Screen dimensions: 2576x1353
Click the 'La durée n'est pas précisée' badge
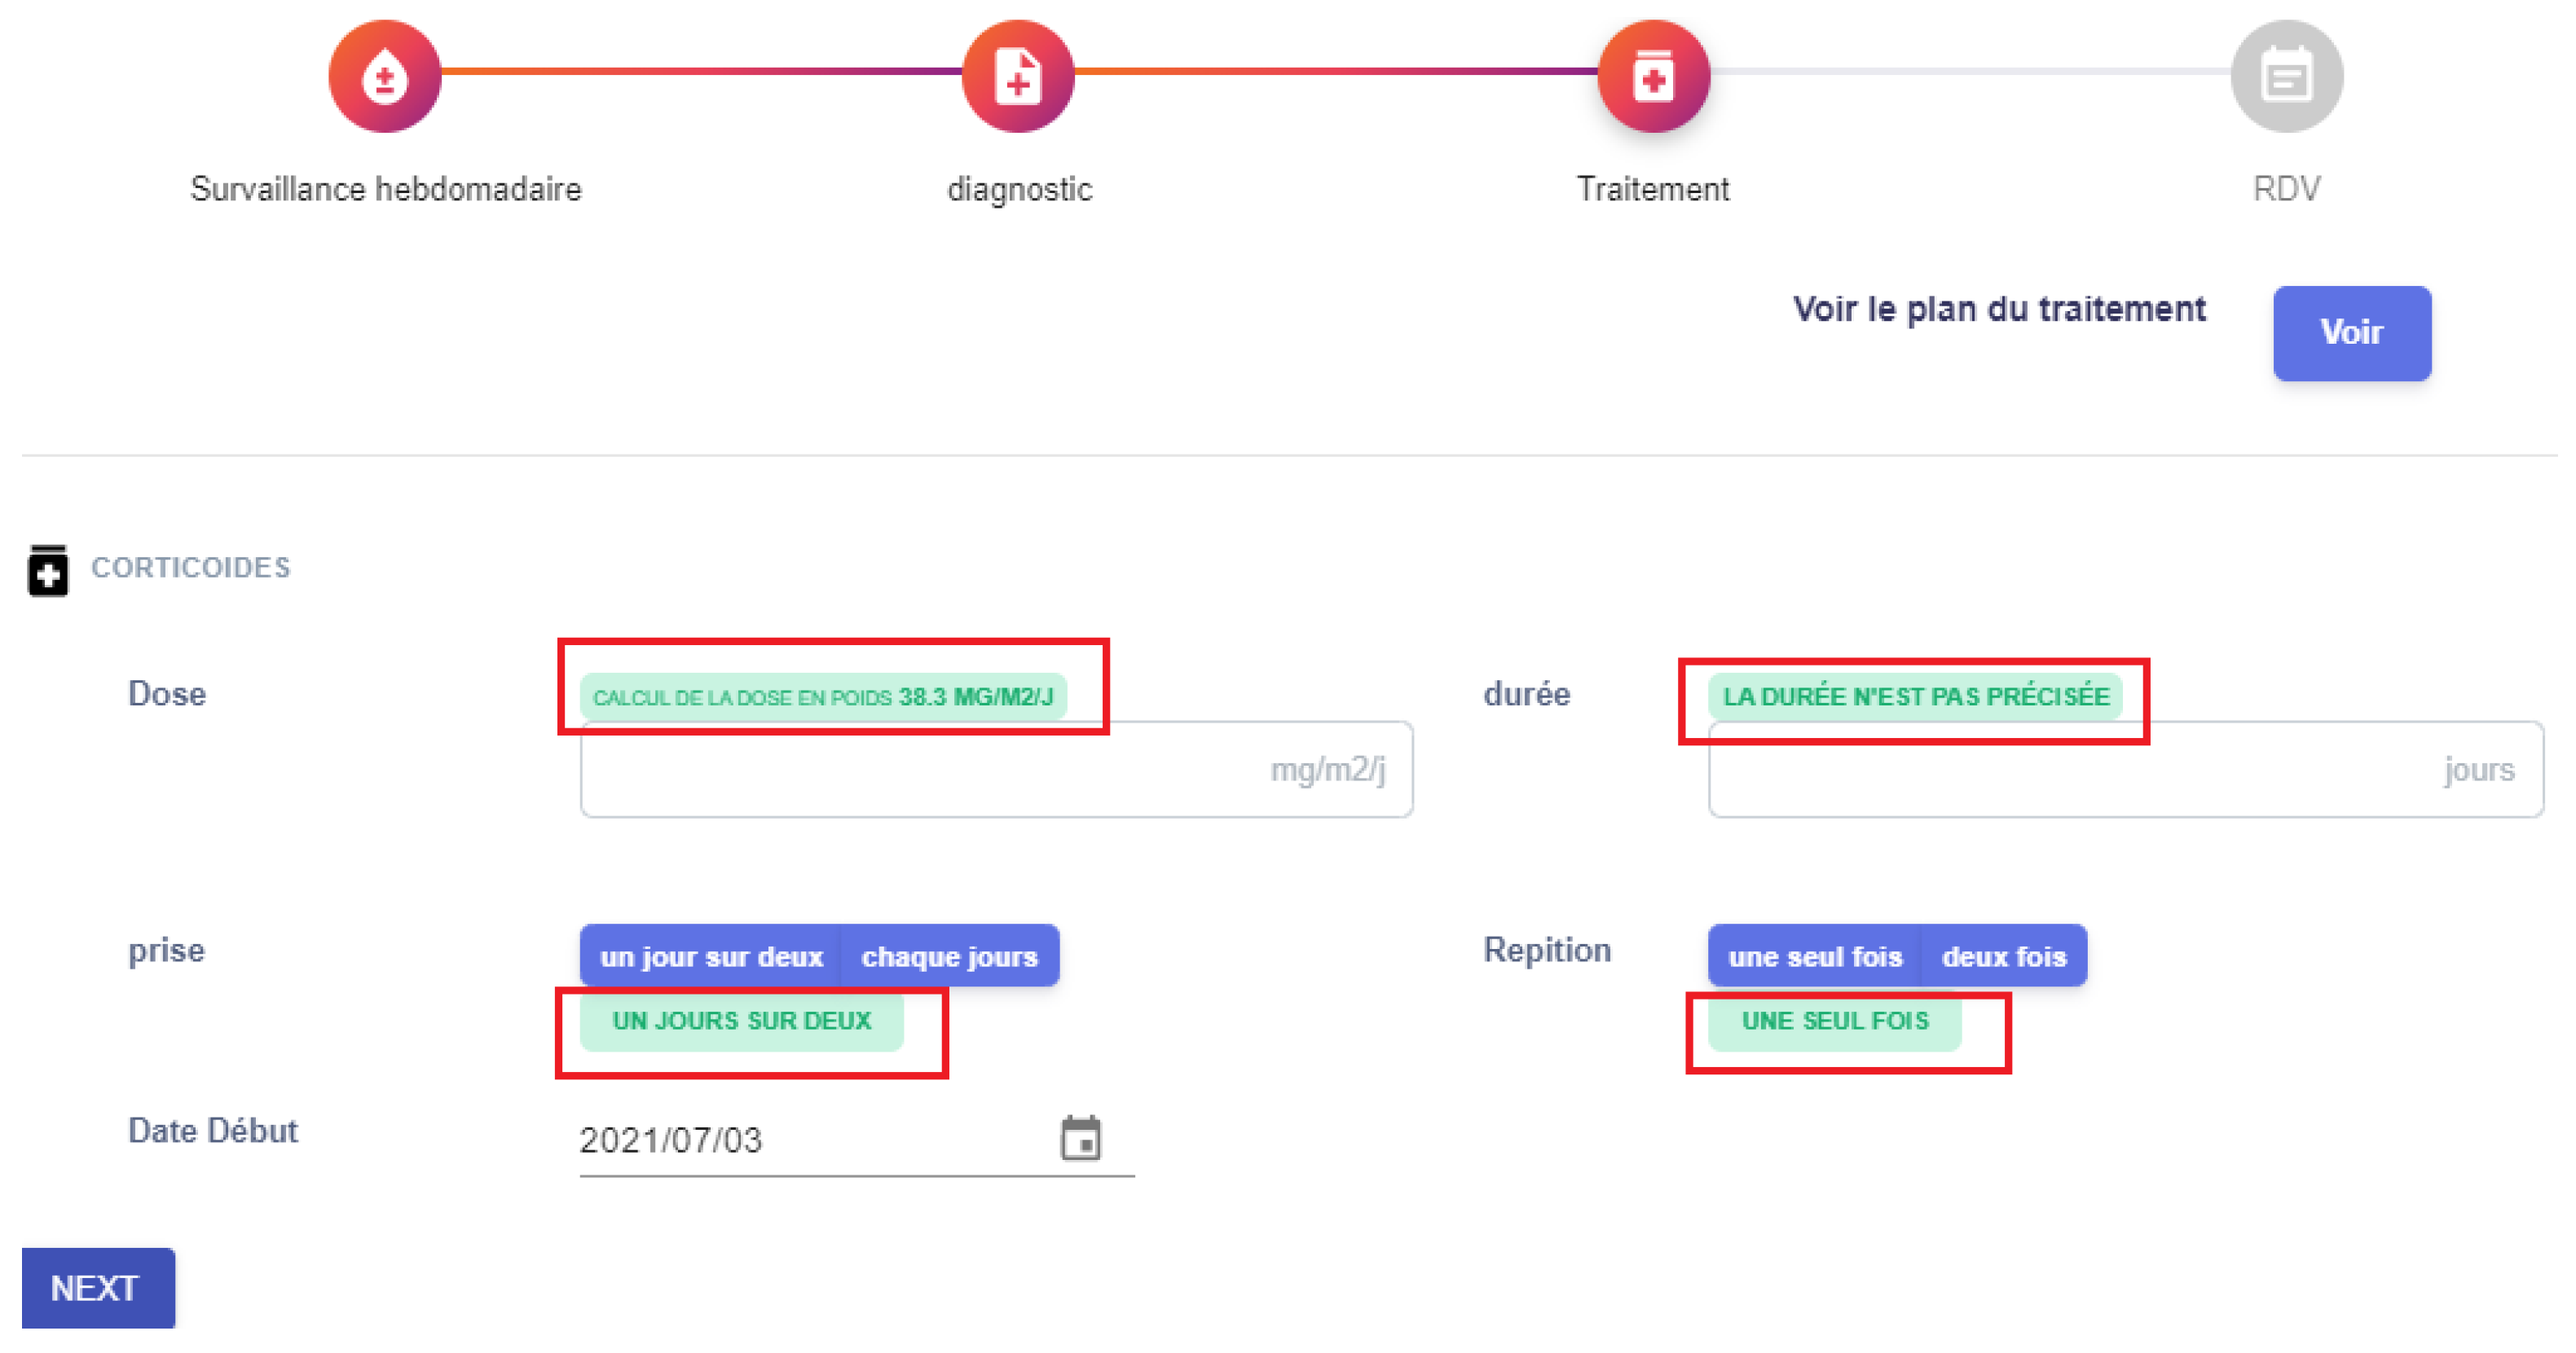coord(1915,696)
